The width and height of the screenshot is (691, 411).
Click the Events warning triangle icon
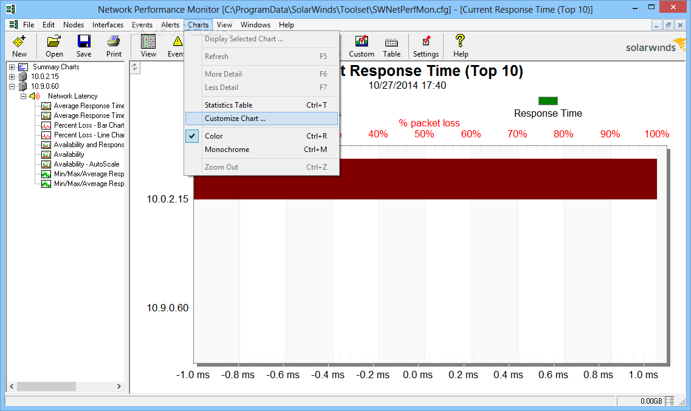[x=177, y=41]
